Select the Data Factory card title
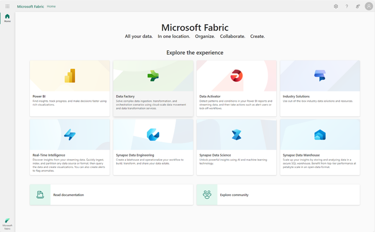The width and height of the screenshot is (375, 232). click(125, 96)
